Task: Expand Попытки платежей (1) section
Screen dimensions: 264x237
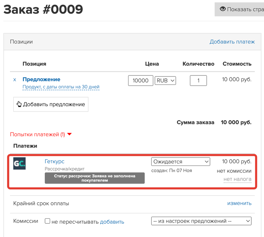Action: coord(41,135)
